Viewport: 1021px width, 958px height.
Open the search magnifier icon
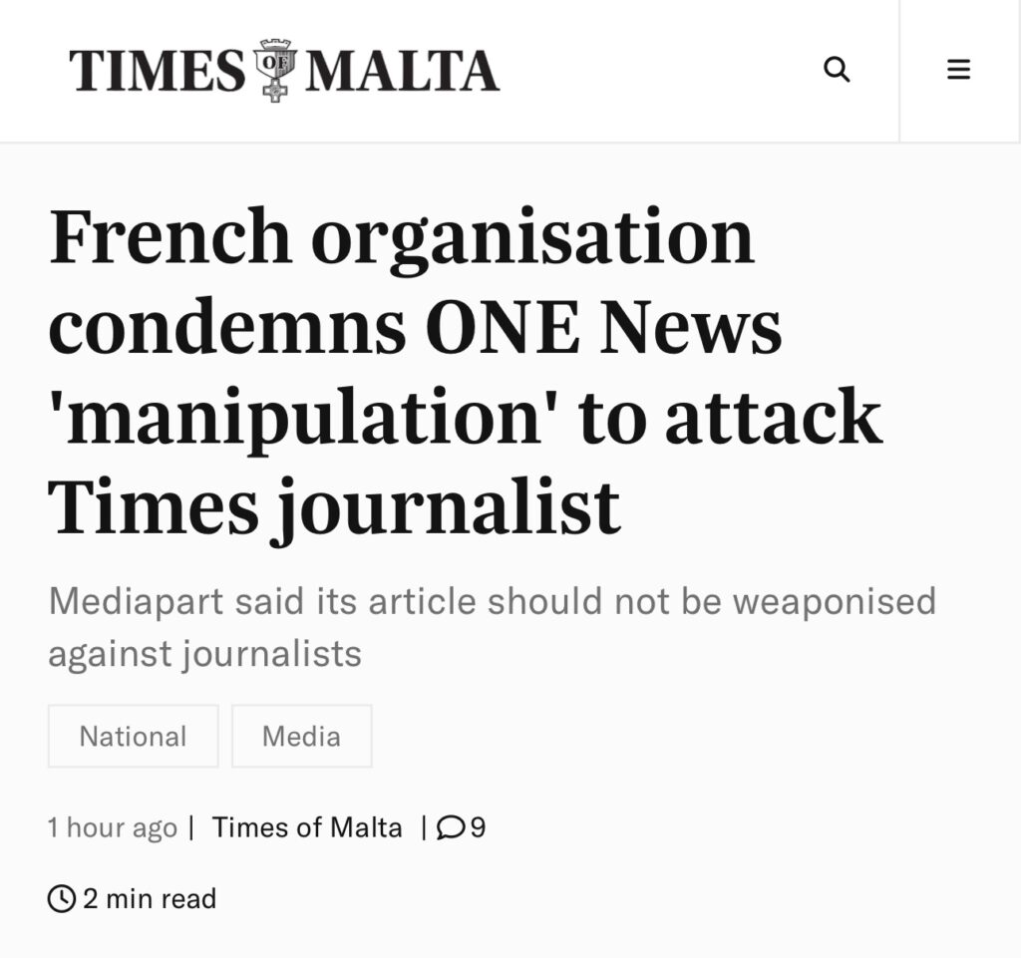(x=837, y=69)
